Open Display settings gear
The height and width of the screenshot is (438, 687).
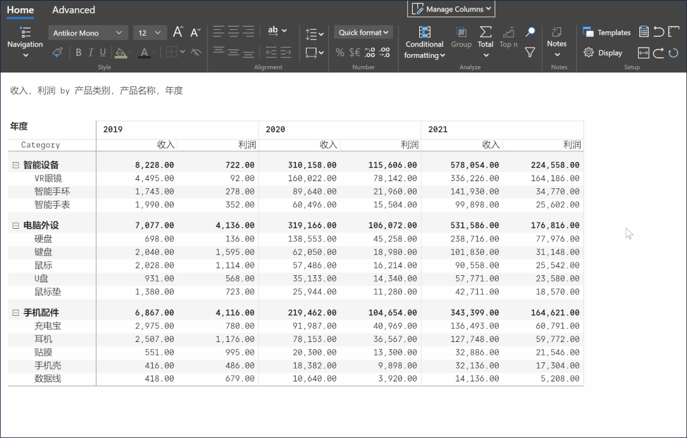click(603, 53)
